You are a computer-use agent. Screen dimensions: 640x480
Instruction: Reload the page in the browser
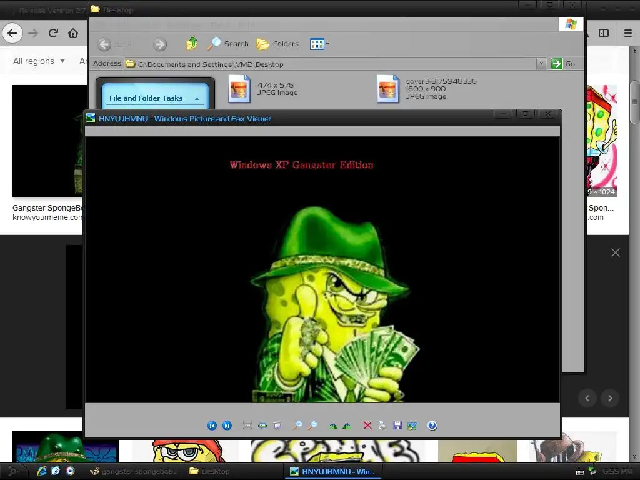point(53,33)
